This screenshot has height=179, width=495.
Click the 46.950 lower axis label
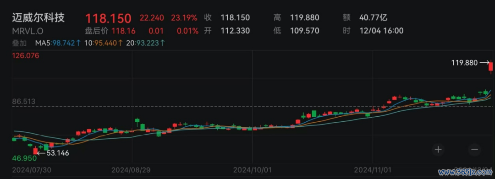(24, 158)
